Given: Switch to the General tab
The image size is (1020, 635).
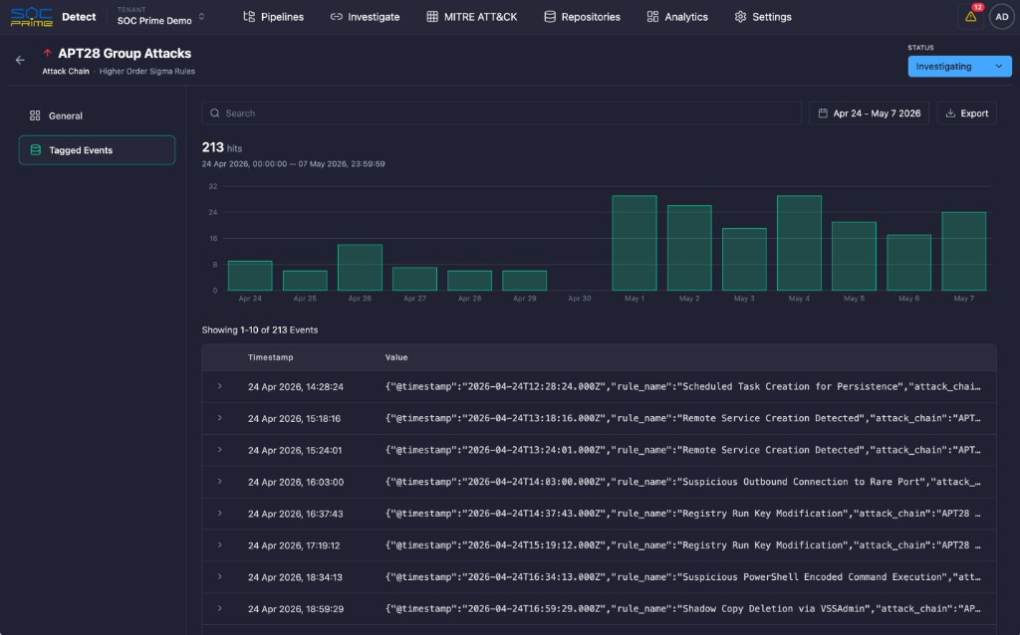Looking at the screenshot, I should pyautogui.click(x=97, y=115).
